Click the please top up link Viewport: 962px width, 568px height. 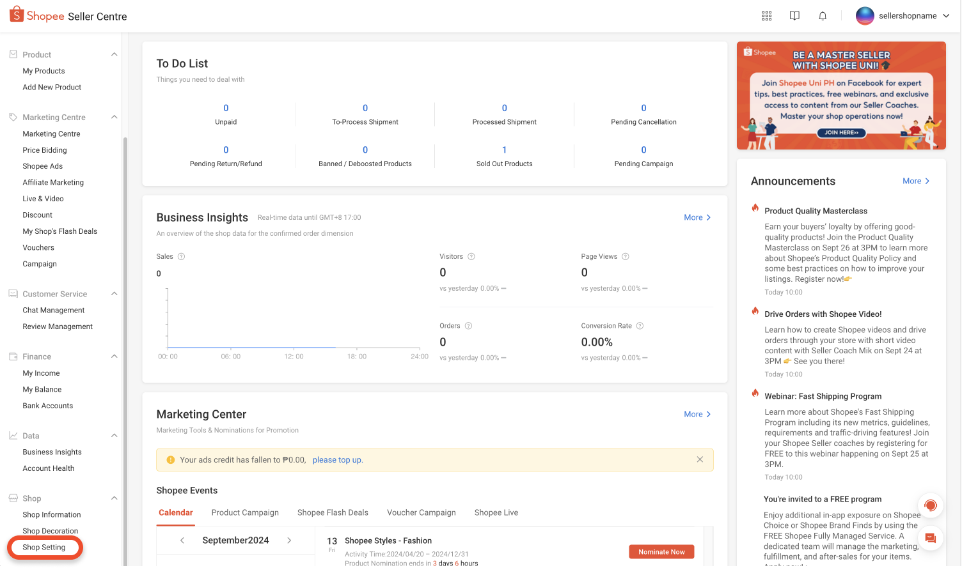[337, 459]
